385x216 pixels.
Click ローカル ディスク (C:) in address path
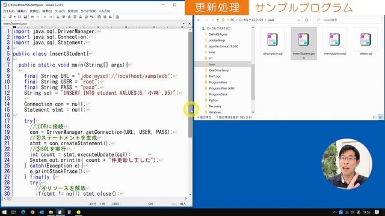coord(251,20)
